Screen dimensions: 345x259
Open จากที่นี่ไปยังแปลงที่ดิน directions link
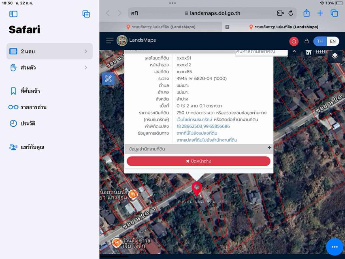pyautogui.click(x=197, y=133)
